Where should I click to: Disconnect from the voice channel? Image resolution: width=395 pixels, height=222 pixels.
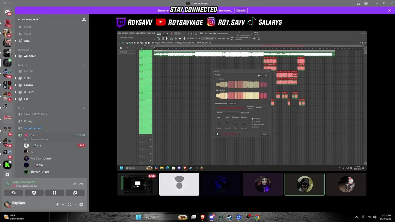pyautogui.click(x=81, y=184)
